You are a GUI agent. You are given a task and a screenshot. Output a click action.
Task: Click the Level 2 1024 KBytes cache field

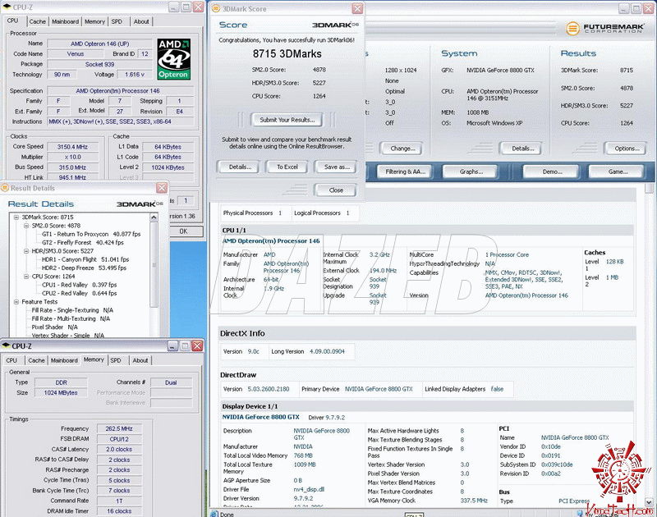(168, 167)
